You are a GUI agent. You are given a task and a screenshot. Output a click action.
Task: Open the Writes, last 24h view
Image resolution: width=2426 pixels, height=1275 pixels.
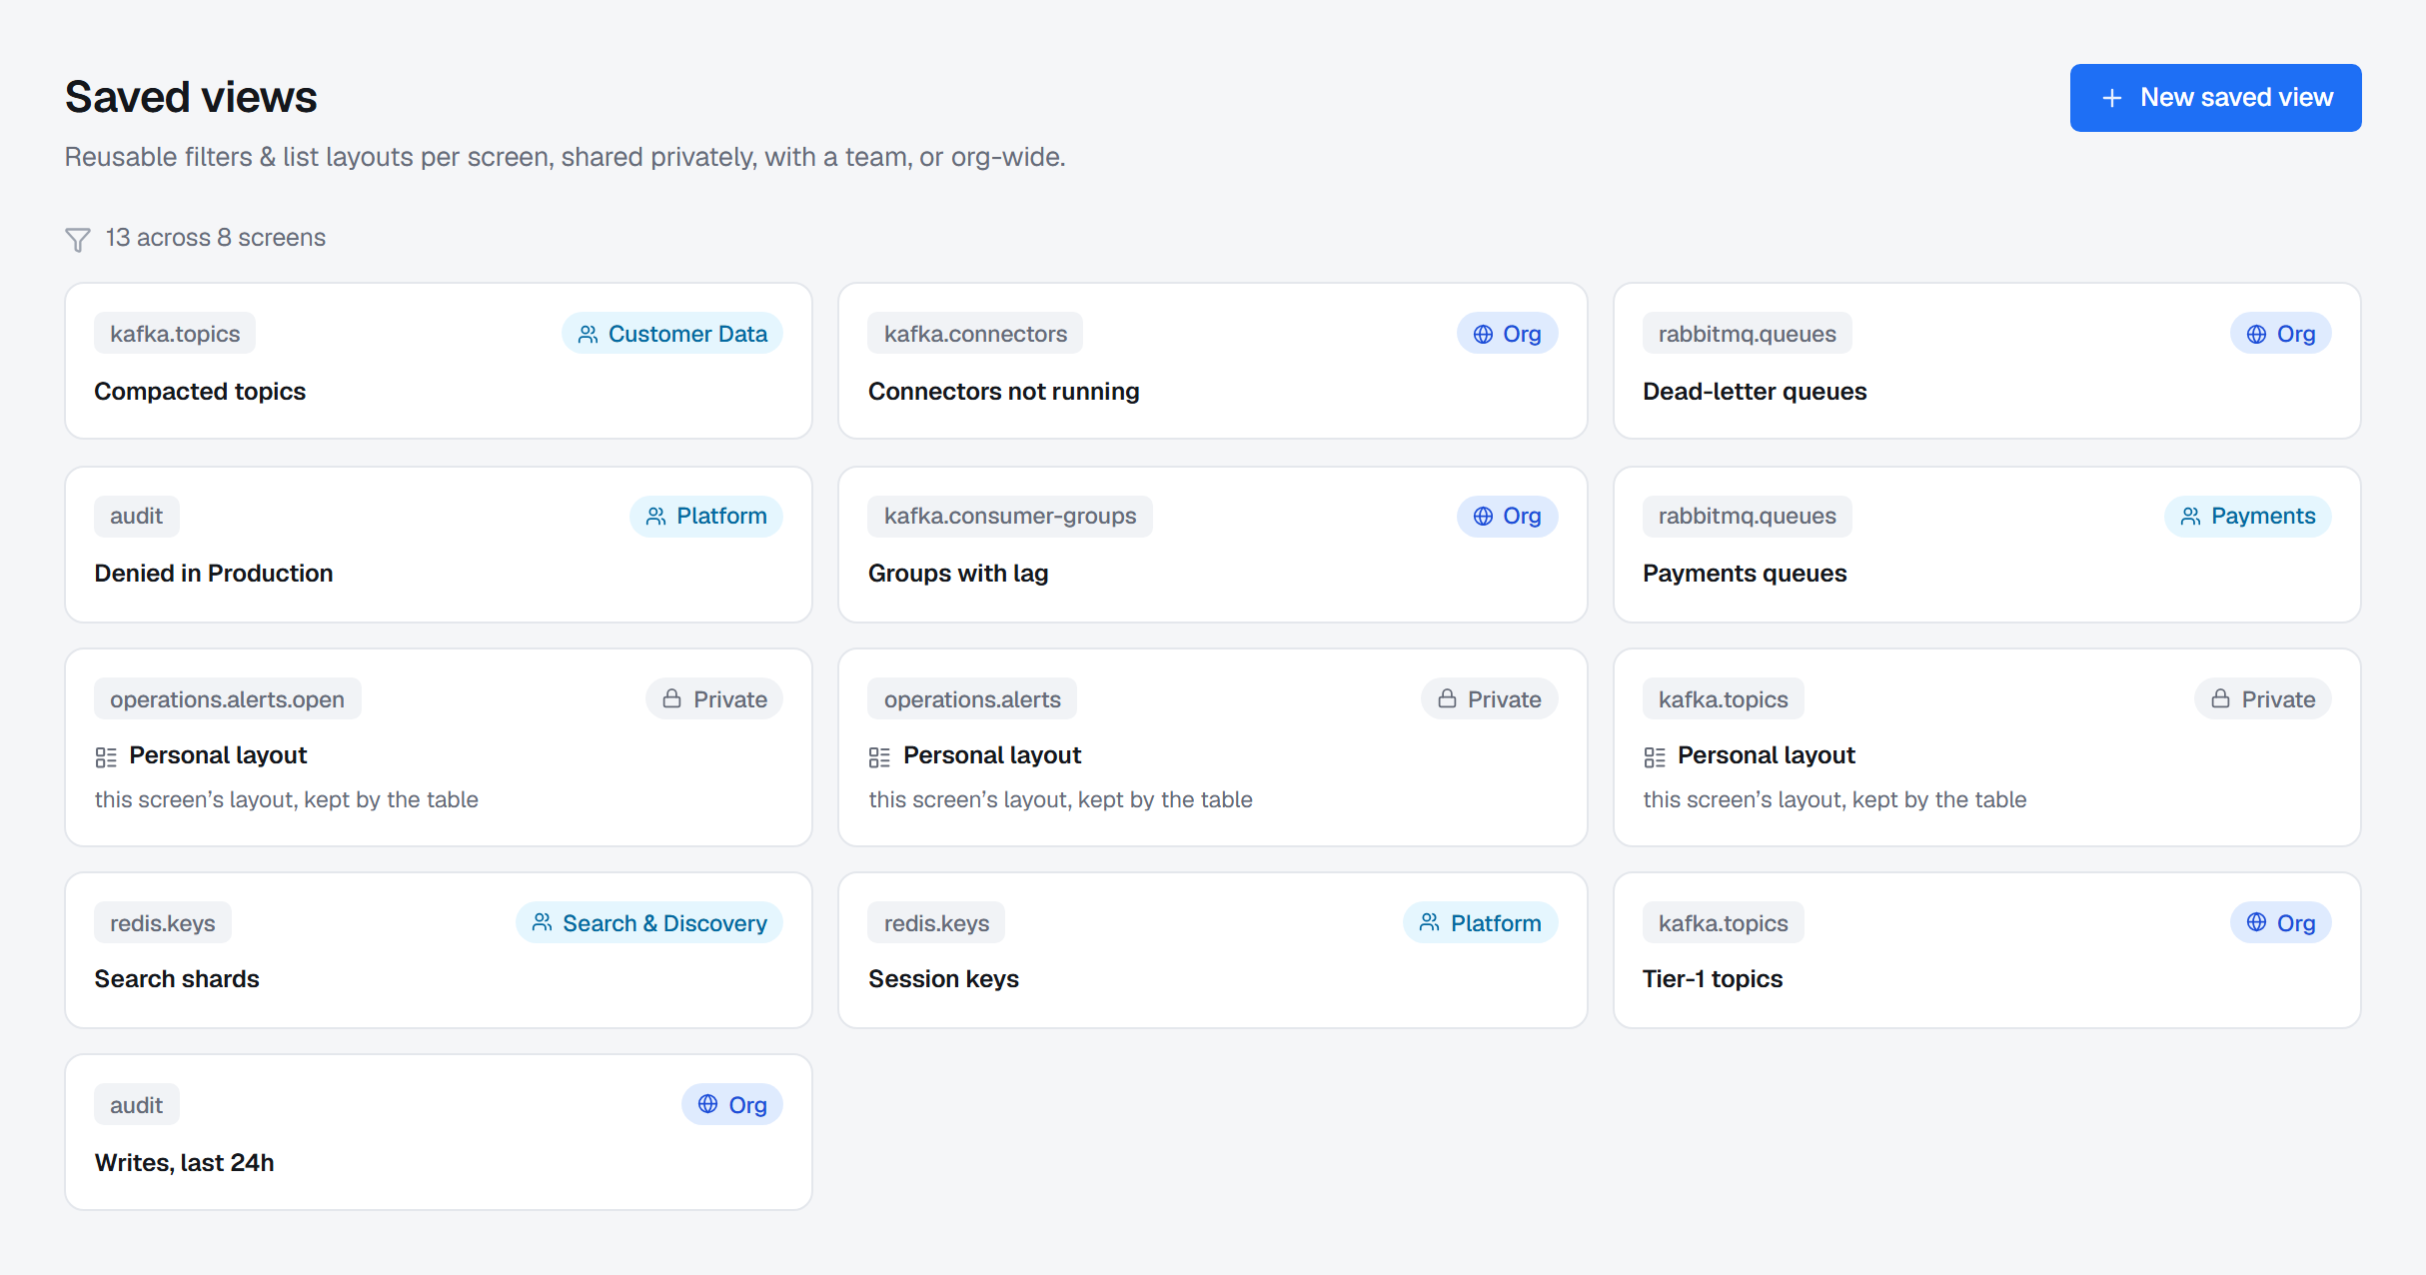[439, 1132]
